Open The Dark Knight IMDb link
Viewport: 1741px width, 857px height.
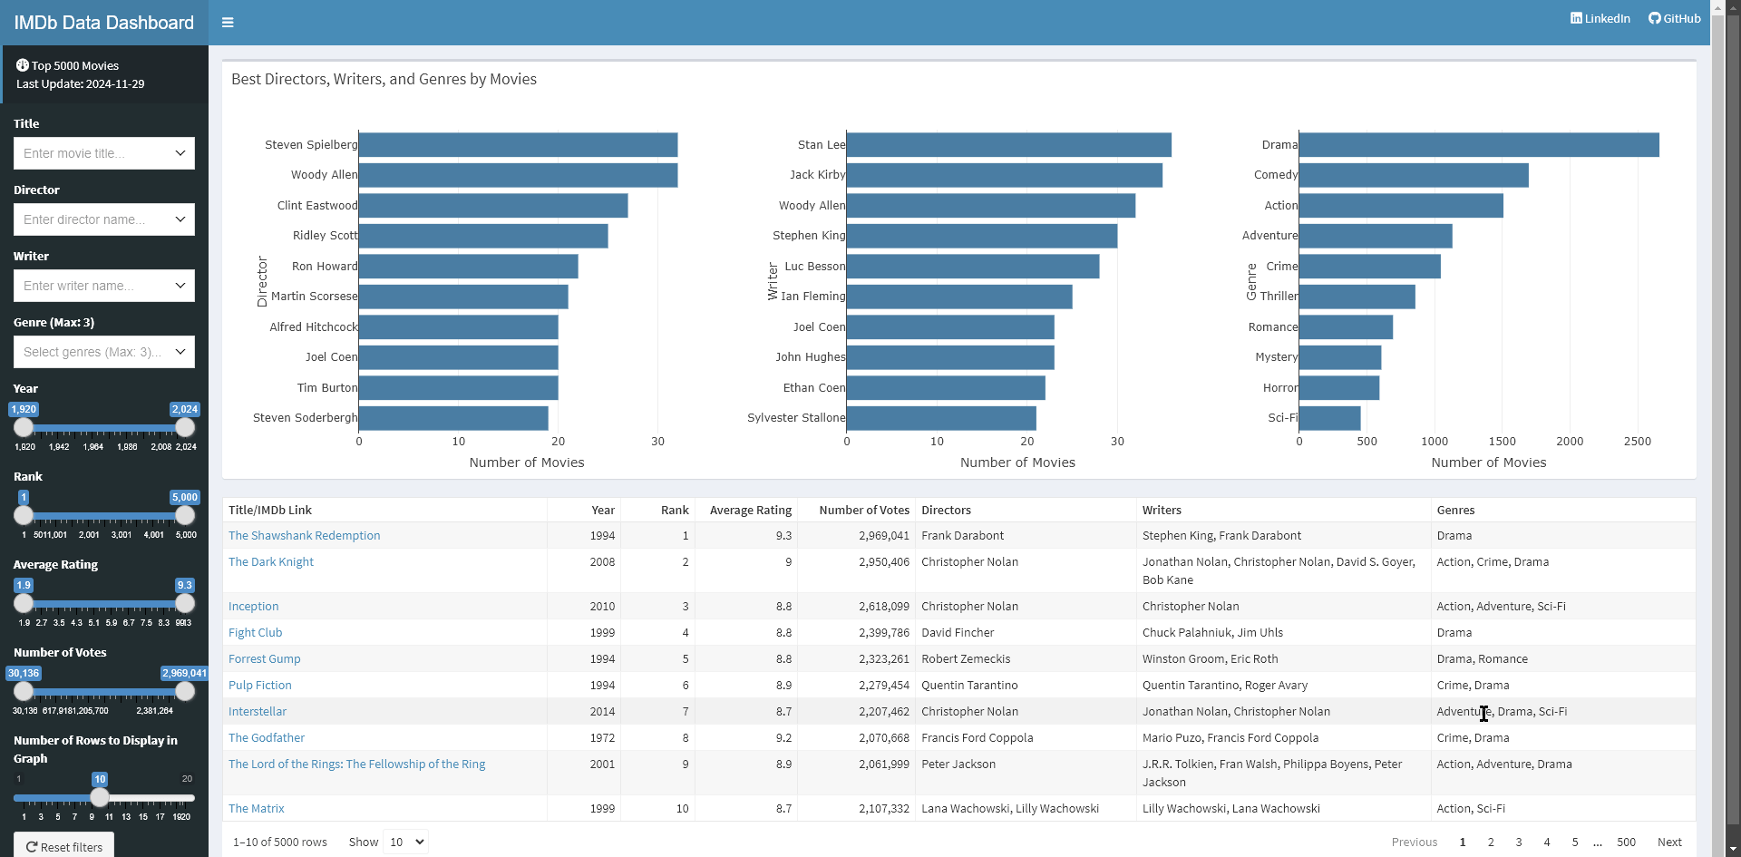coord(271,562)
